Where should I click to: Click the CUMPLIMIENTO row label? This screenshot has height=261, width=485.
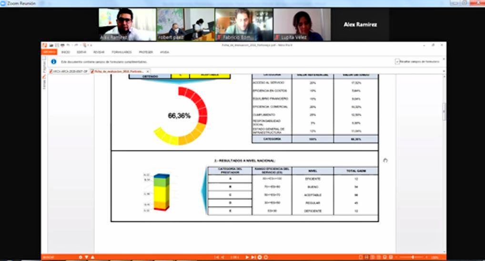click(264, 115)
